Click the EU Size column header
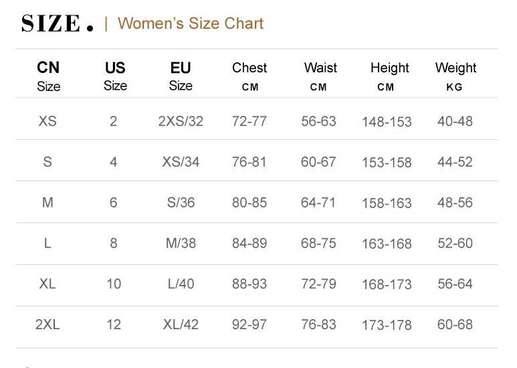 click(181, 76)
